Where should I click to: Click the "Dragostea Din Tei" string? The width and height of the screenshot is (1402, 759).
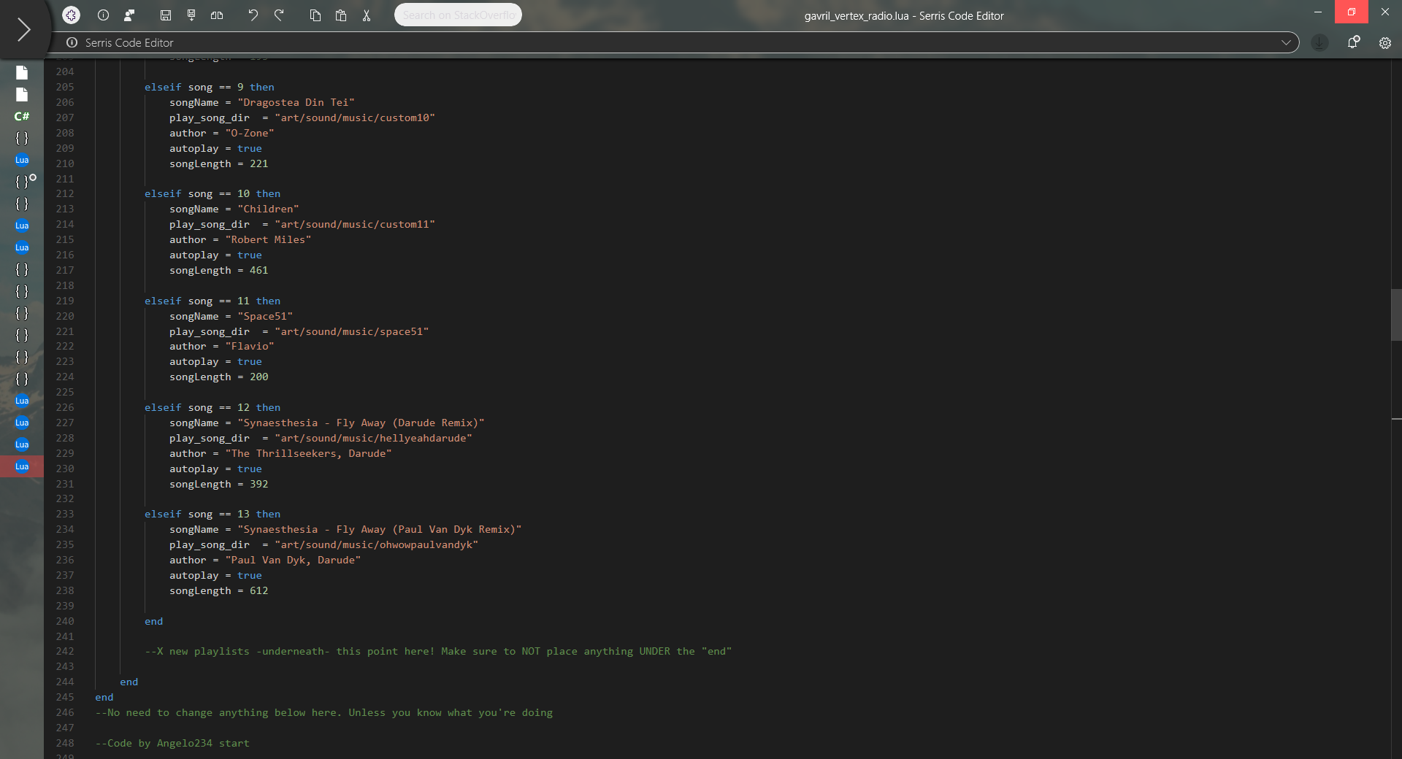296,102
